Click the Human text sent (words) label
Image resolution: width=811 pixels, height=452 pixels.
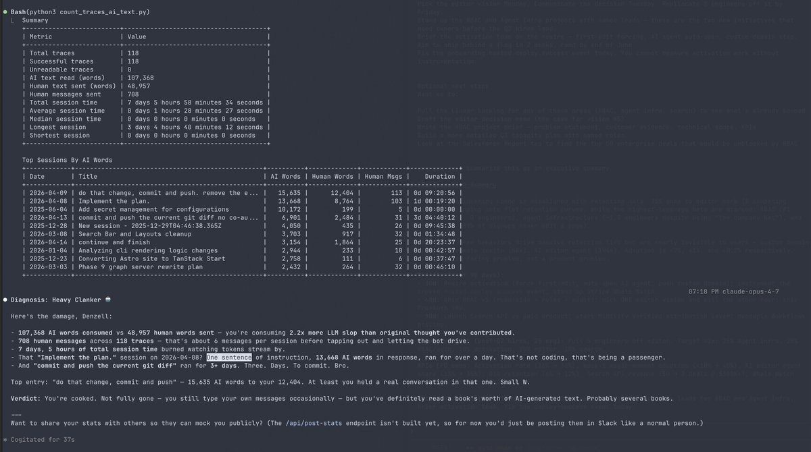72,86
